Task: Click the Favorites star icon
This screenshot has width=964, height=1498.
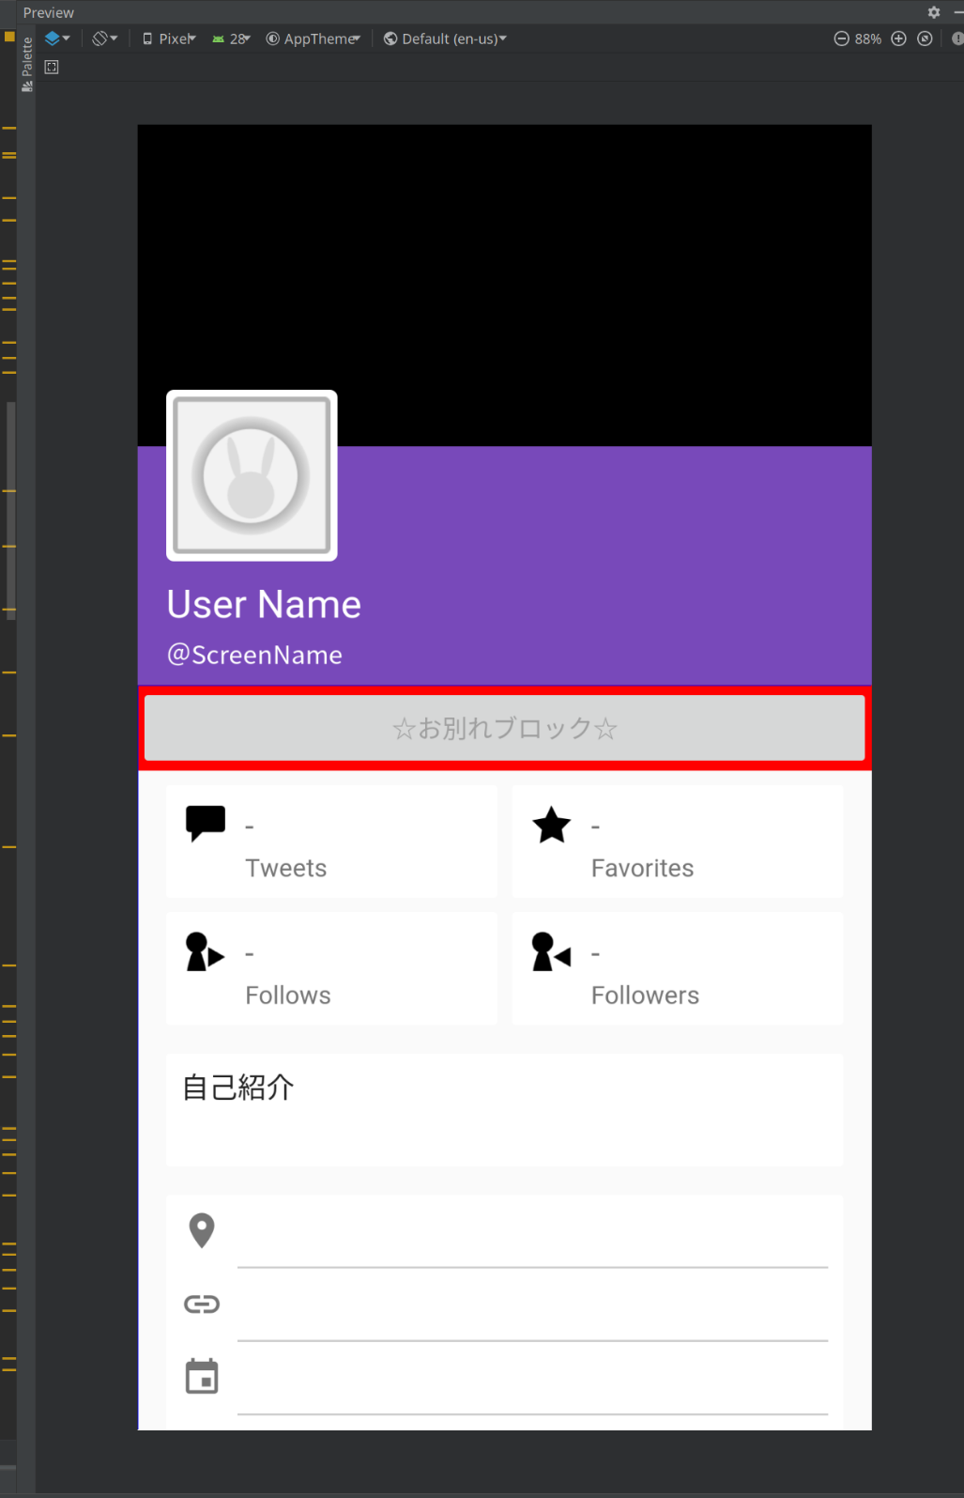Action: [551, 826]
